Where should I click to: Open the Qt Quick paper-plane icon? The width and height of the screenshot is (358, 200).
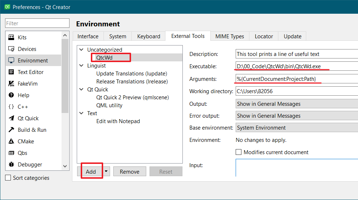click(11, 118)
